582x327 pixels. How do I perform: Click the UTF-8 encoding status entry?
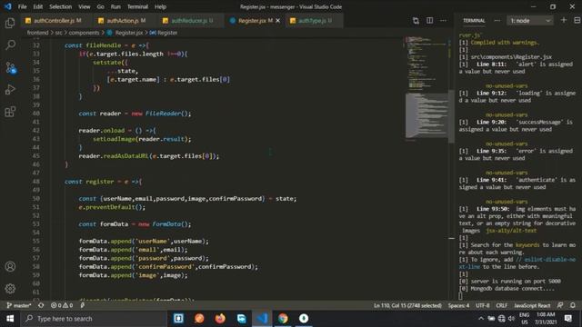[x=483, y=305]
